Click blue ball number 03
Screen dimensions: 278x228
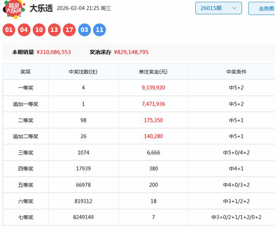84,30
